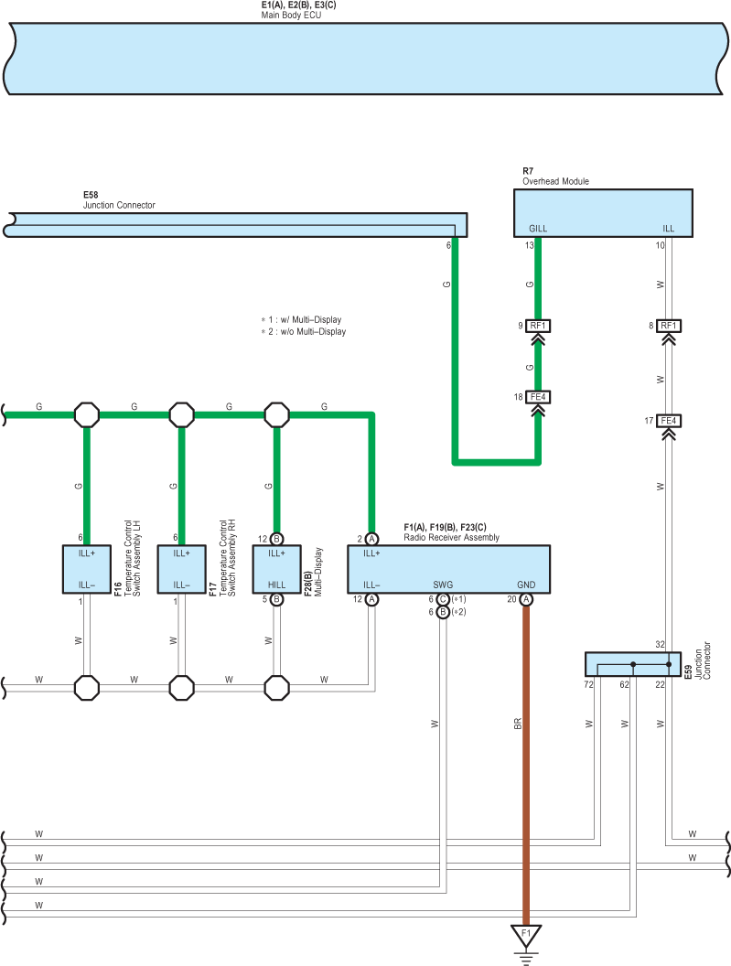Click the F1 ground point triangle symbol
Screen dimensions: 731x966
(x=526, y=936)
